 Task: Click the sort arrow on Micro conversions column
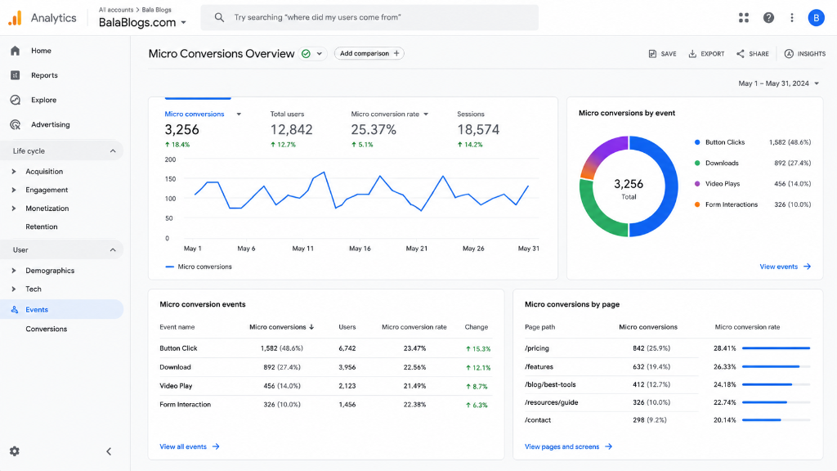(x=311, y=327)
